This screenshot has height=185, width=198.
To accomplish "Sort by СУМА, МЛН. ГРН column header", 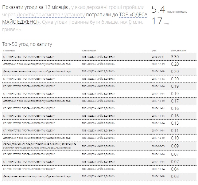I will (178, 51).
